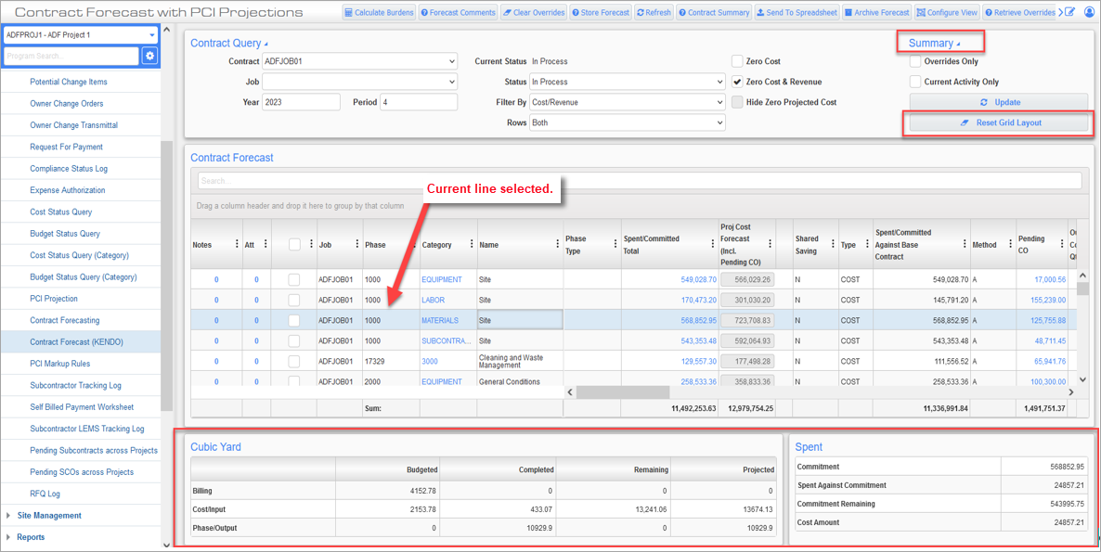Enable the Overrides Only checkbox

click(x=914, y=61)
